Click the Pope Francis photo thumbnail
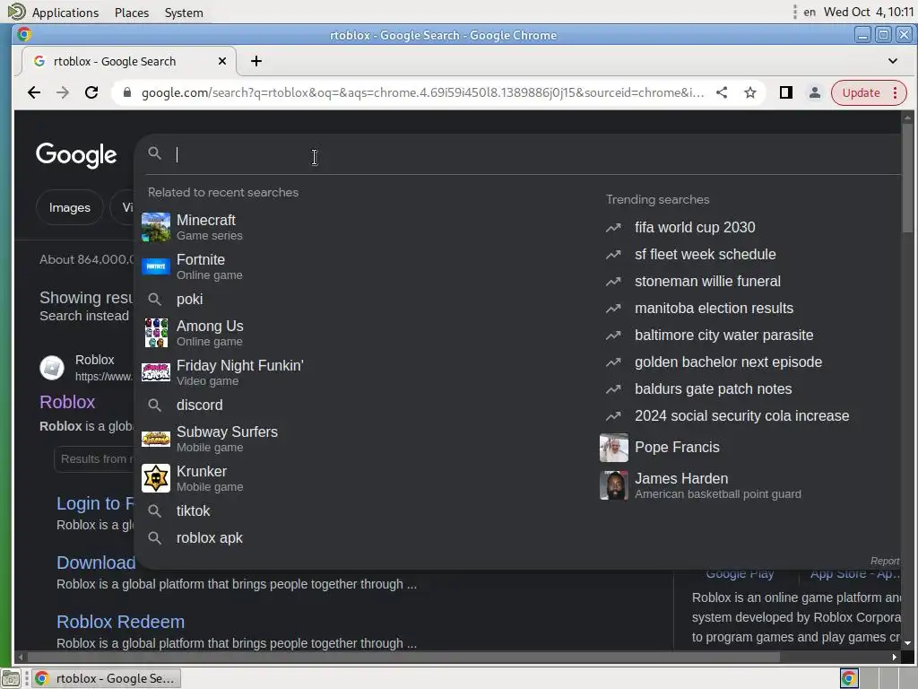Screen dimensions: 918x689 pyautogui.click(x=613, y=448)
